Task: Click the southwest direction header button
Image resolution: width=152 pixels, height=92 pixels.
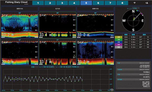Action: [x=20, y=9]
